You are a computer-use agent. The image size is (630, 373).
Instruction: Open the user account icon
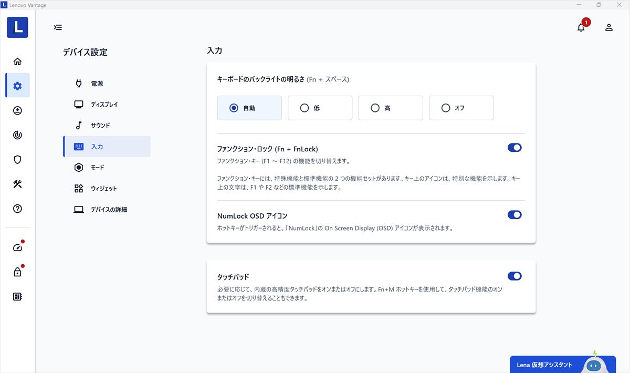(x=609, y=27)
